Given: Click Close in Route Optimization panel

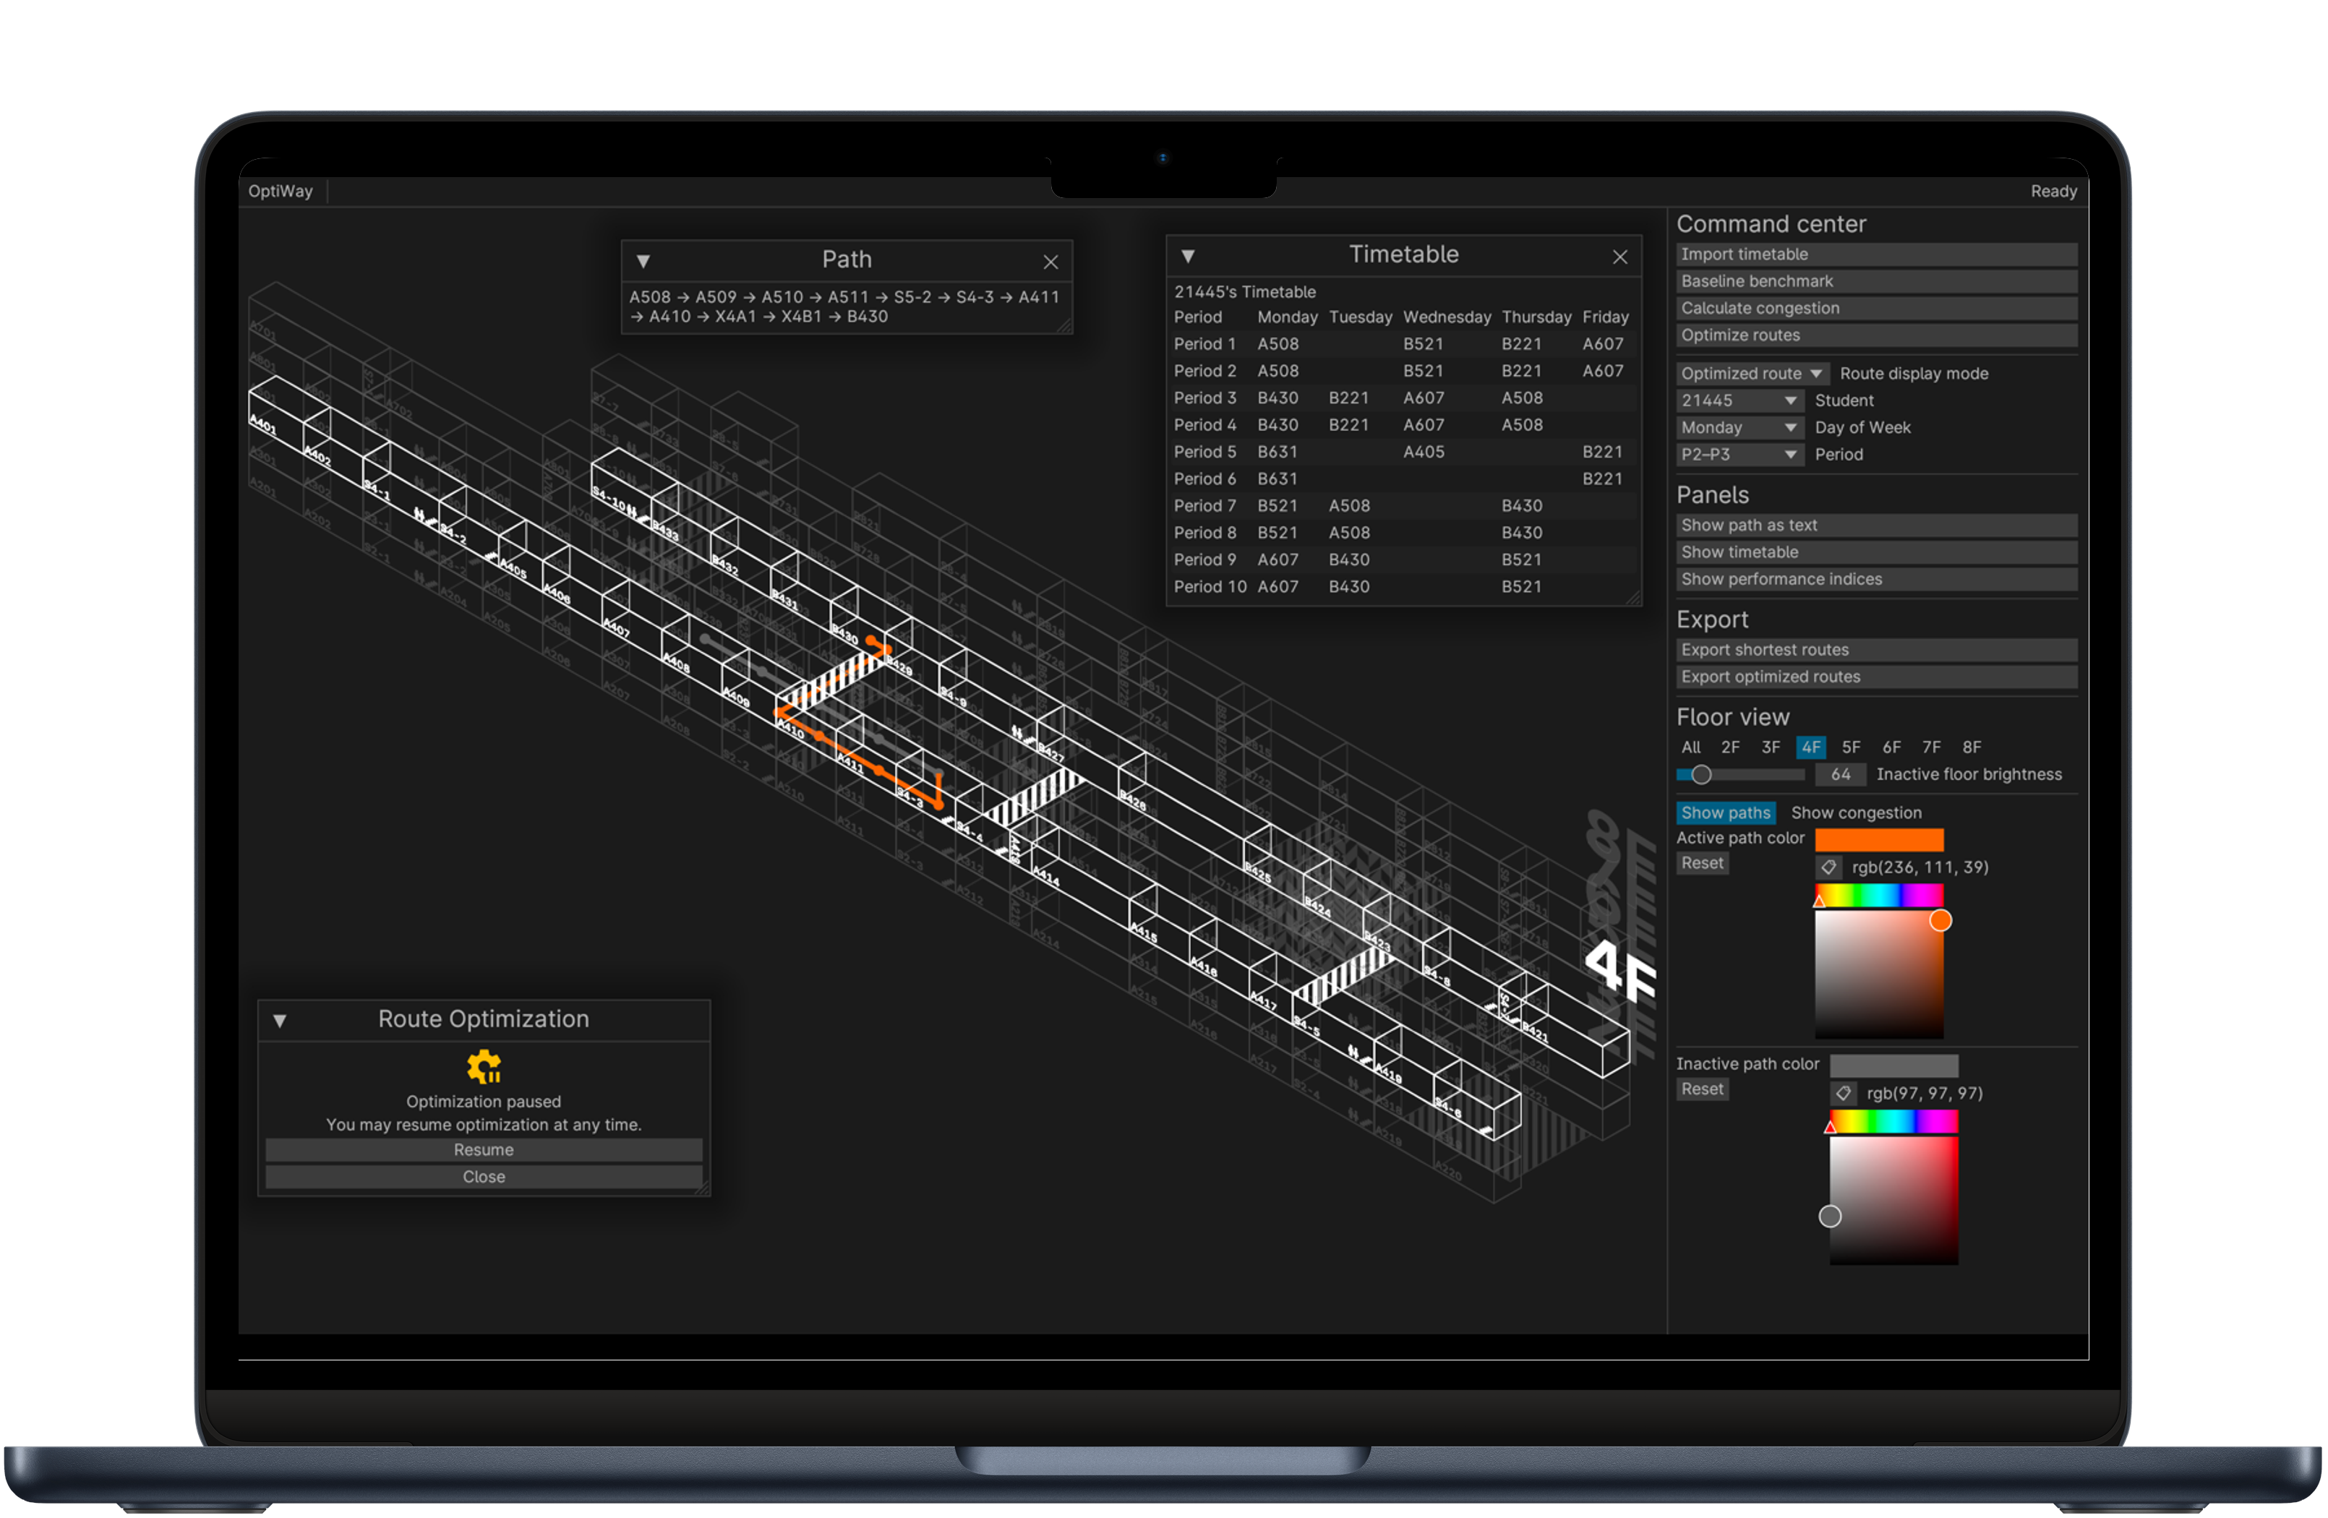Looking at the screenshot, I should point(484,1177).
